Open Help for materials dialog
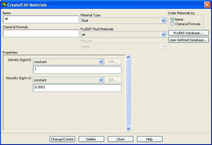Screen dimensions: 212x145 tap(149, 139)
